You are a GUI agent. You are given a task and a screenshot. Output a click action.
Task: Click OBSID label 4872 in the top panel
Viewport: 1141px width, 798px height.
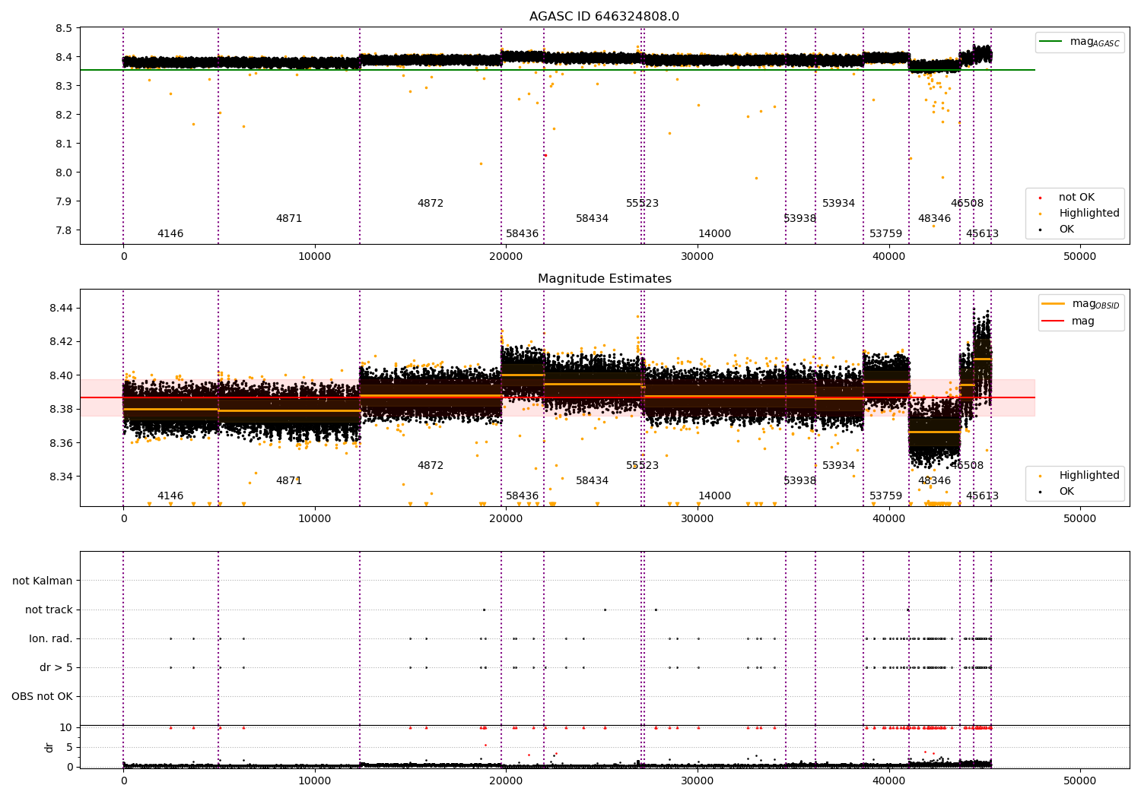pos(431,204)
